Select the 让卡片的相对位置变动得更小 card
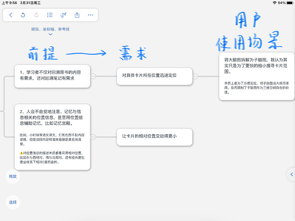The height and width of the screenshot is (221, 295). point(155,137)
